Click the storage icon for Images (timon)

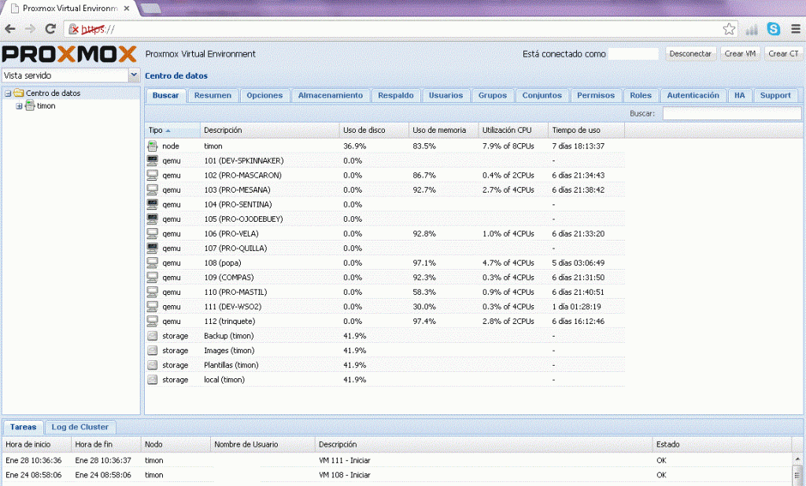coord(152,351)
